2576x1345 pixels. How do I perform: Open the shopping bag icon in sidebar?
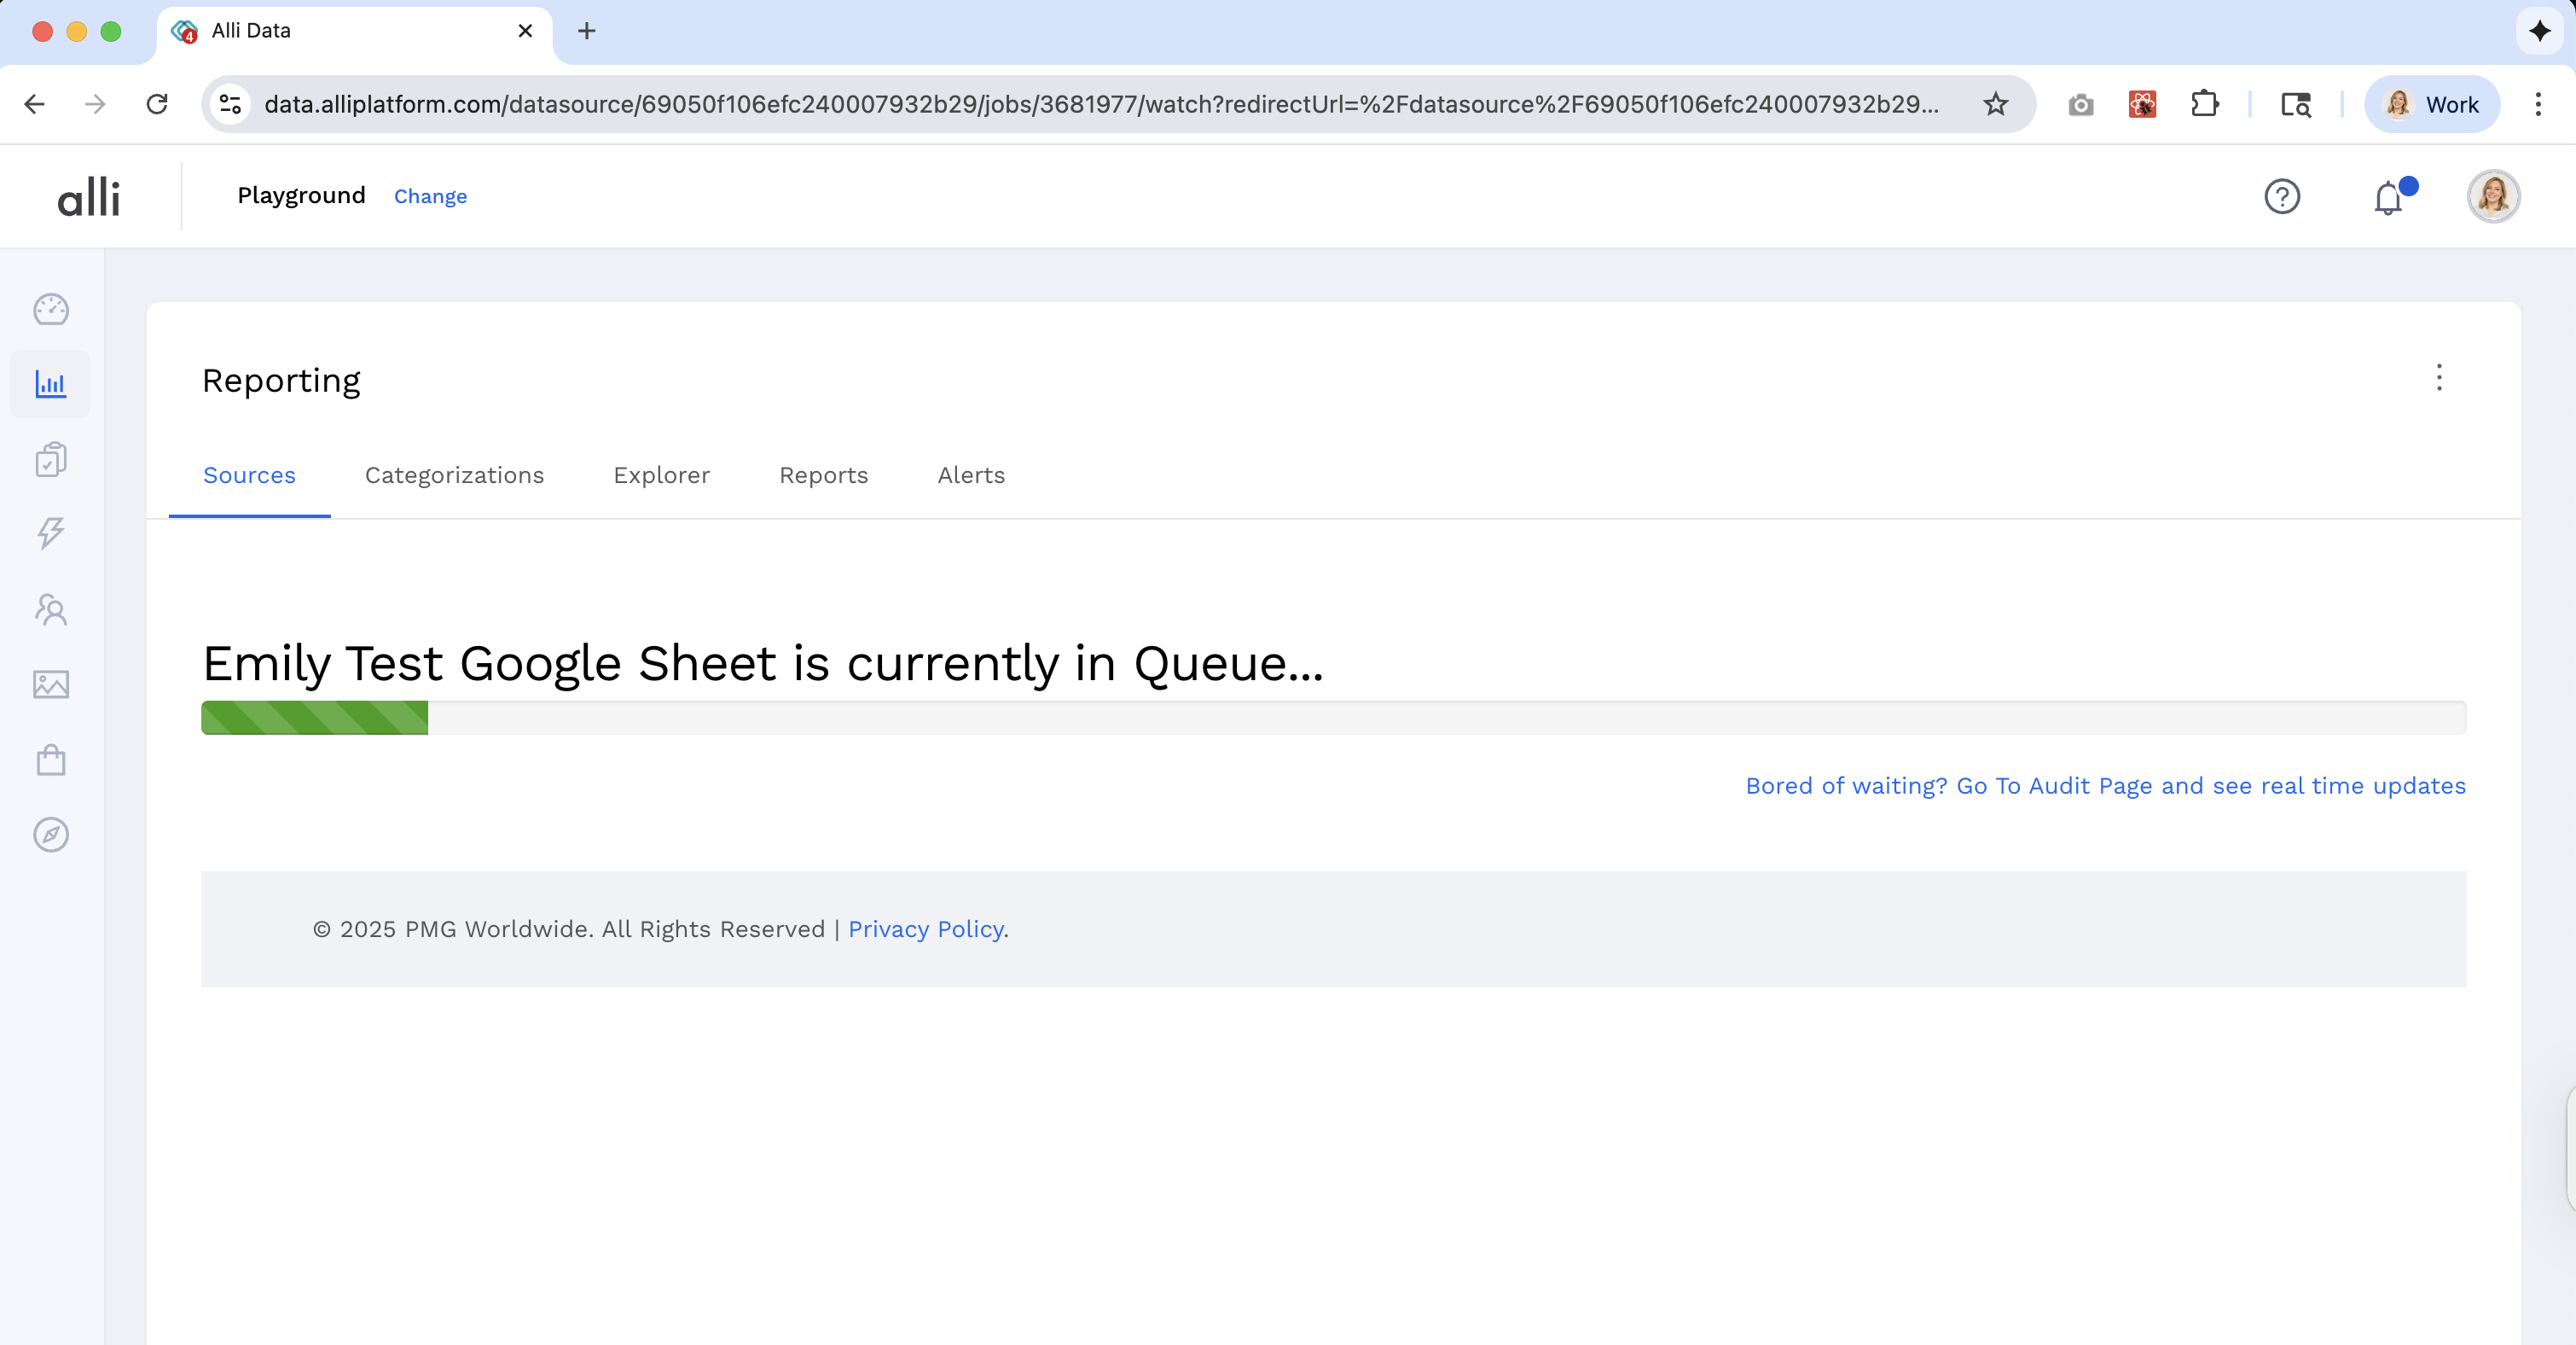point(50,760)
